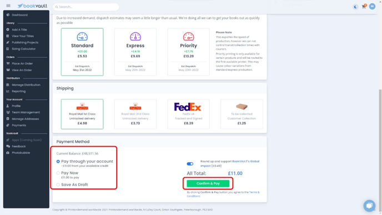382x215 pixels.
Task: Open the Terms & Conditions link
Action: (x=223, y=194)
